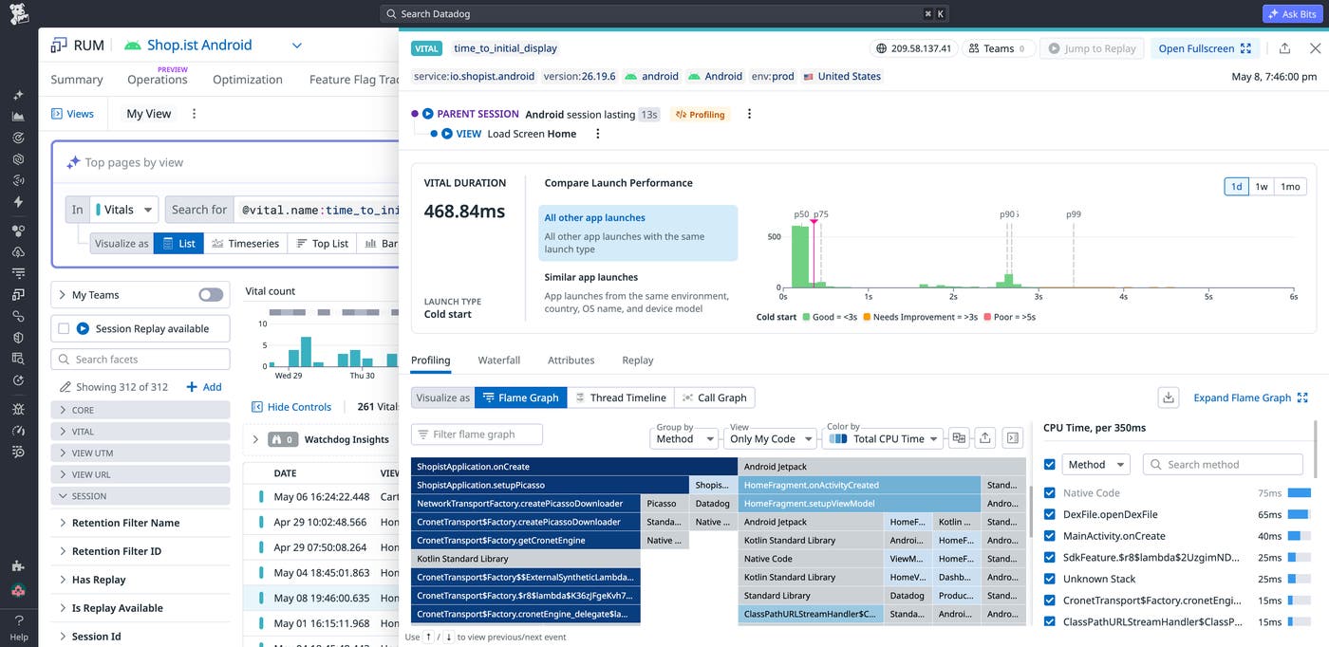1329x647 pixels.
Task: Open the Operations tab
Action: (158, 80)
